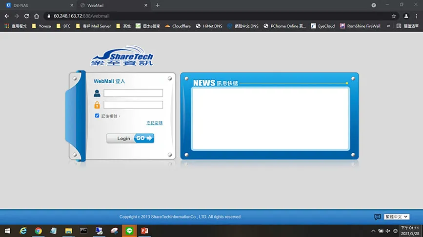Go back using browser back arrow
This screenshot has height=237, width=423.
(7, 16)
